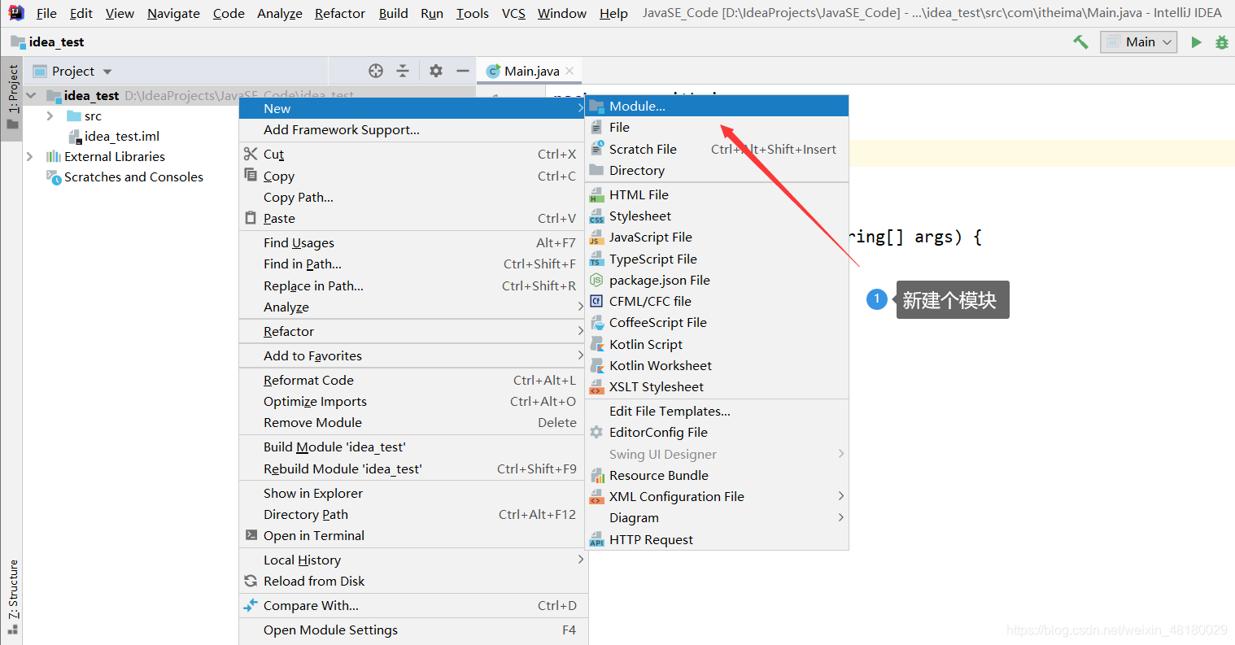1235x645 pixels.
Task: Click the Reload from Disk icon
Action: tap(251, 581)
